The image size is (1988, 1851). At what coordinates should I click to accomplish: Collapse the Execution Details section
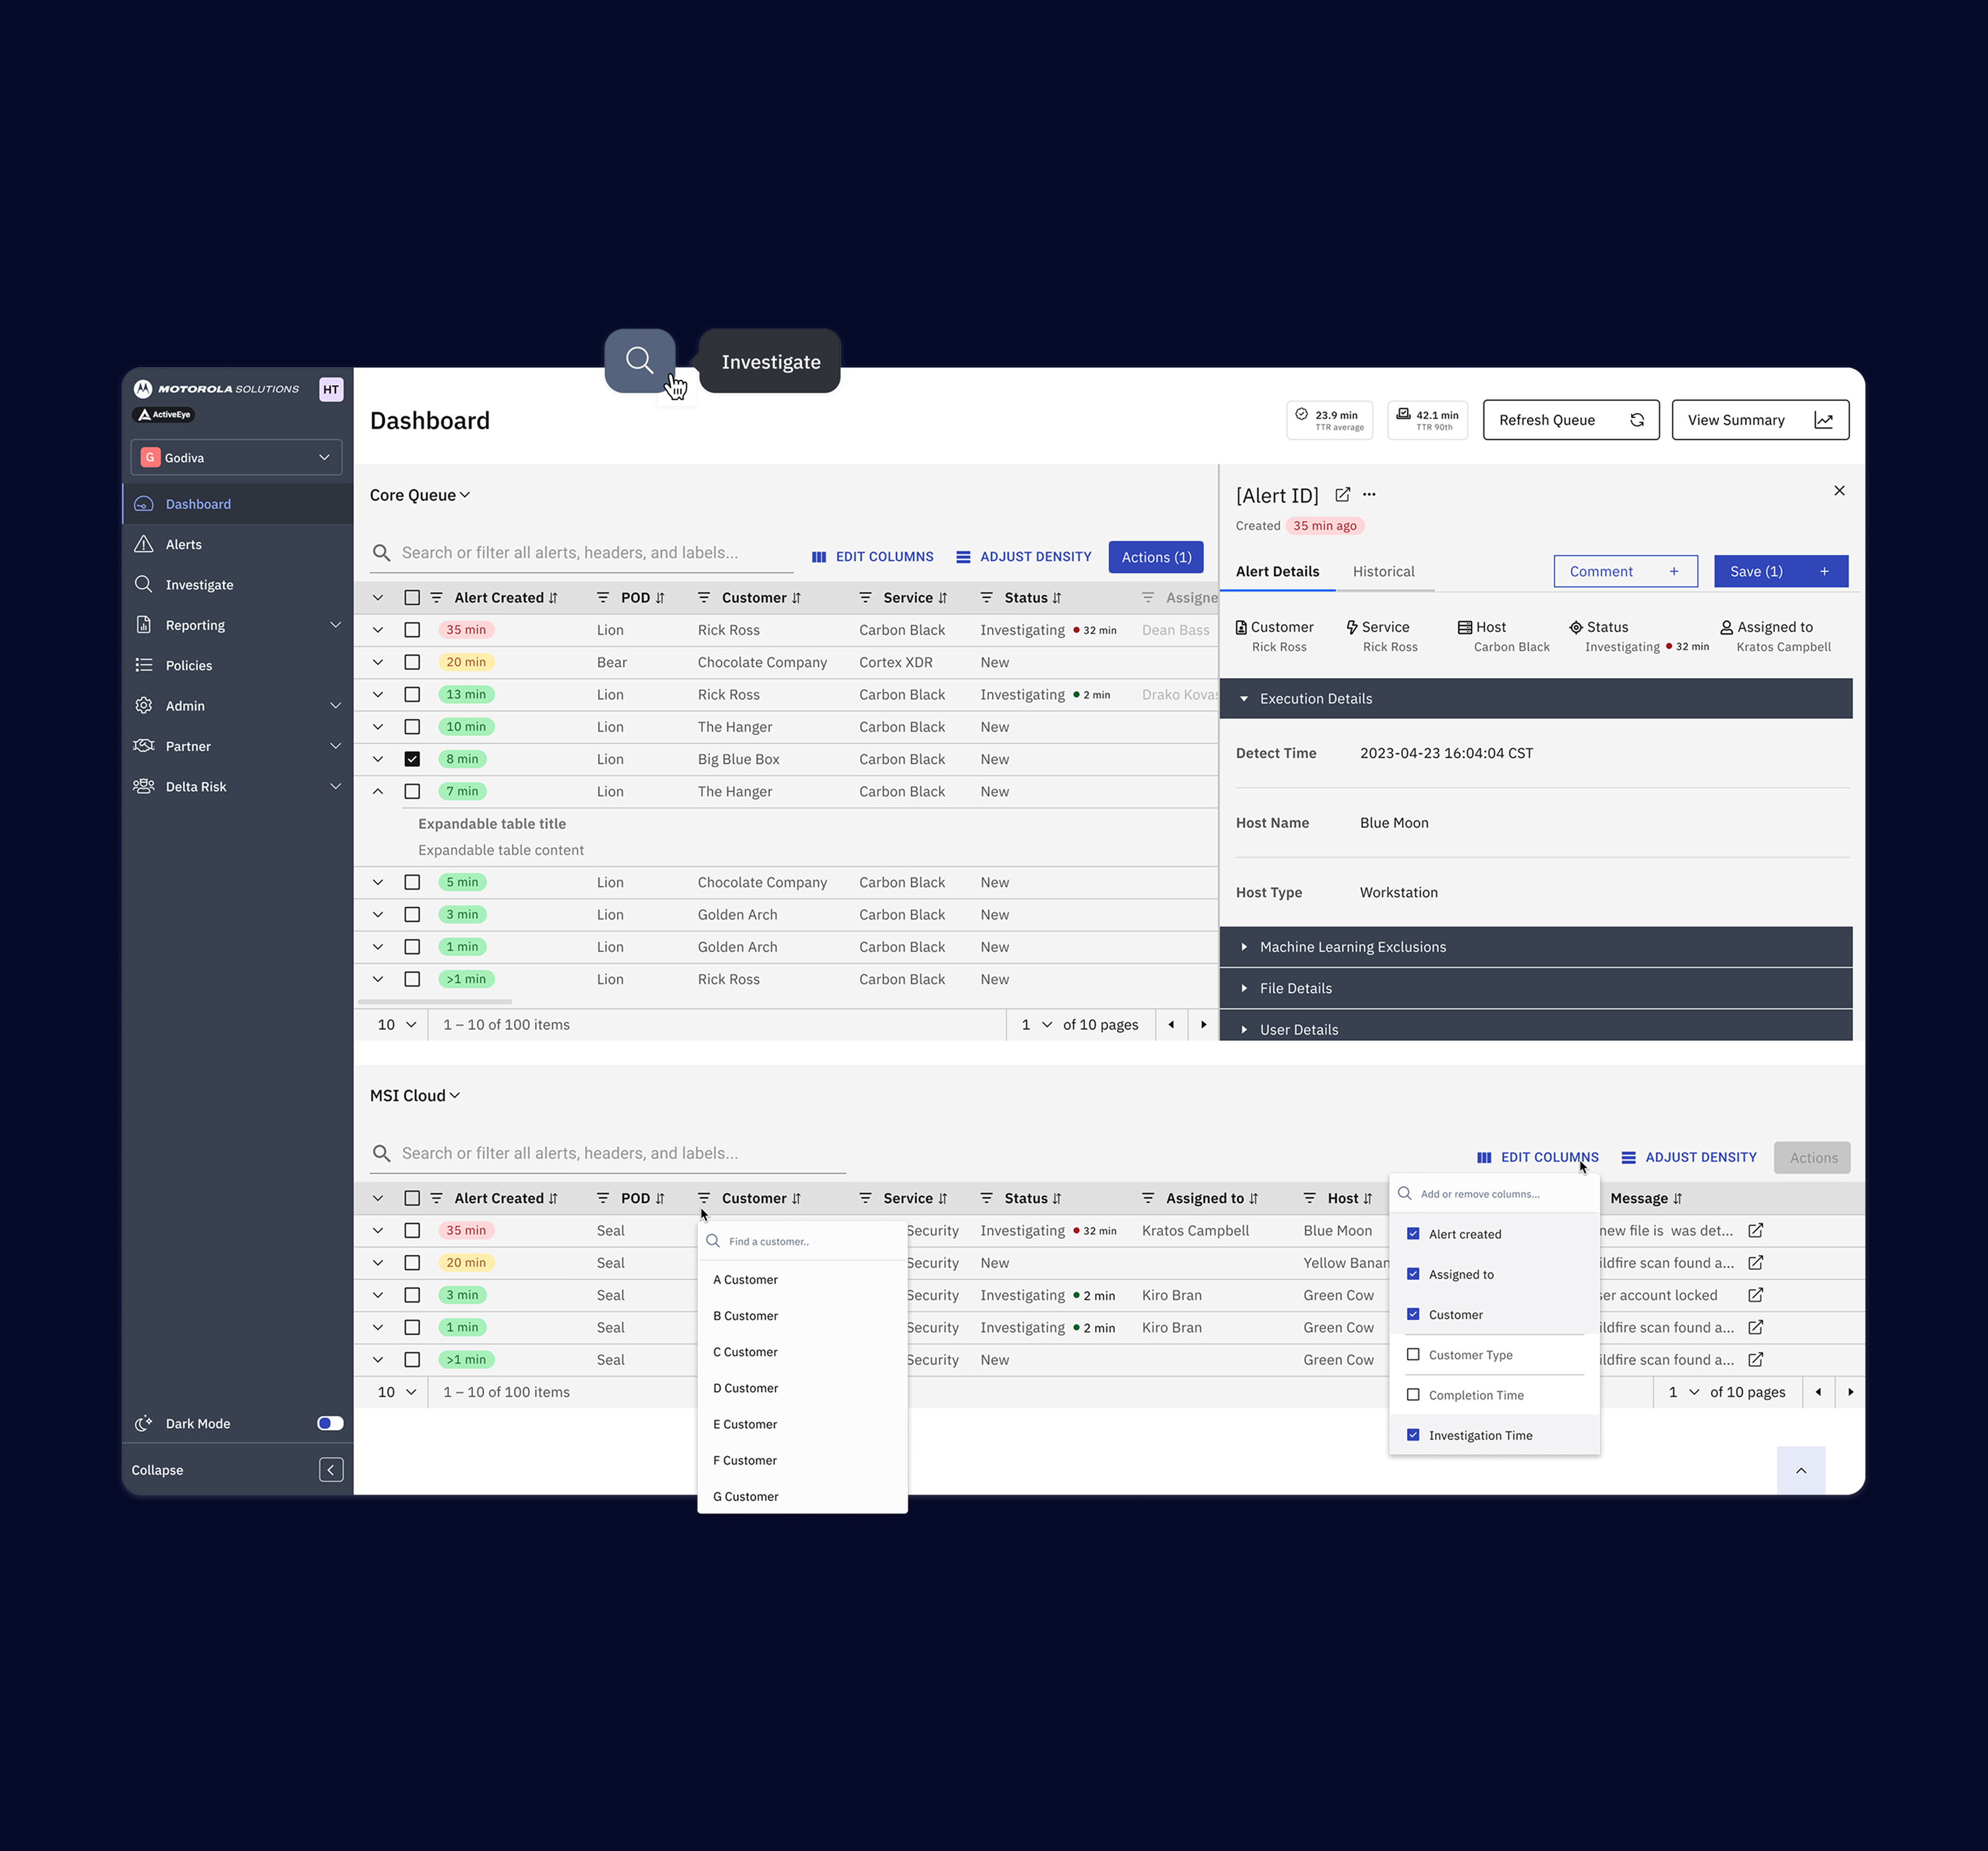point(1535,698)
